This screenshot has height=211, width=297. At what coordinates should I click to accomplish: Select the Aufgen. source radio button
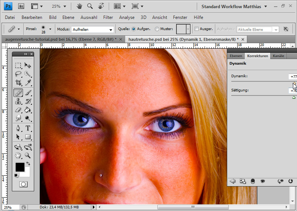(134, 29)
